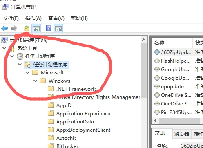Click the task list horizontal scroll left arrow
Viewport: 203px width, 148px height.
click(x=155, y=121)
